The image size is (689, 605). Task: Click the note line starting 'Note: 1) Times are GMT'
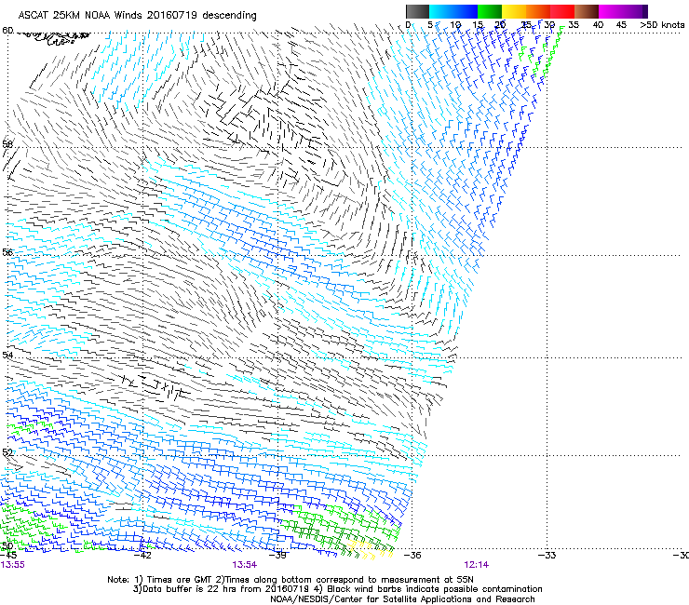[x=290, y=580]
